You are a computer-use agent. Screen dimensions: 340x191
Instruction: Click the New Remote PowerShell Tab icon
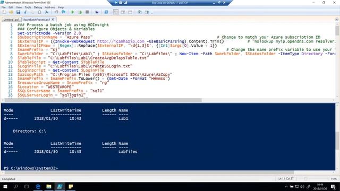[x=97, y=12]
